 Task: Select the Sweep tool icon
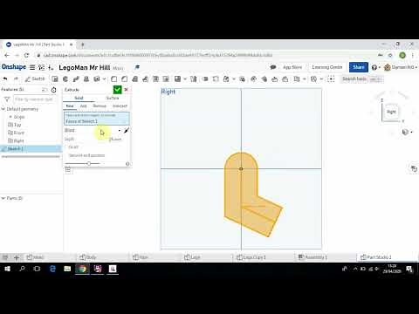[x=76, y=78]
